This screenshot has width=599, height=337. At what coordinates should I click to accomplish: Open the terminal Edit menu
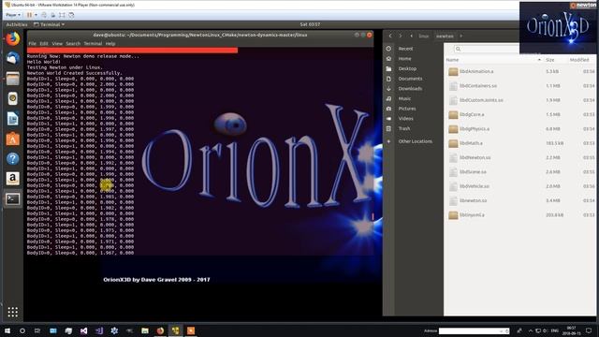coord(44,44)
